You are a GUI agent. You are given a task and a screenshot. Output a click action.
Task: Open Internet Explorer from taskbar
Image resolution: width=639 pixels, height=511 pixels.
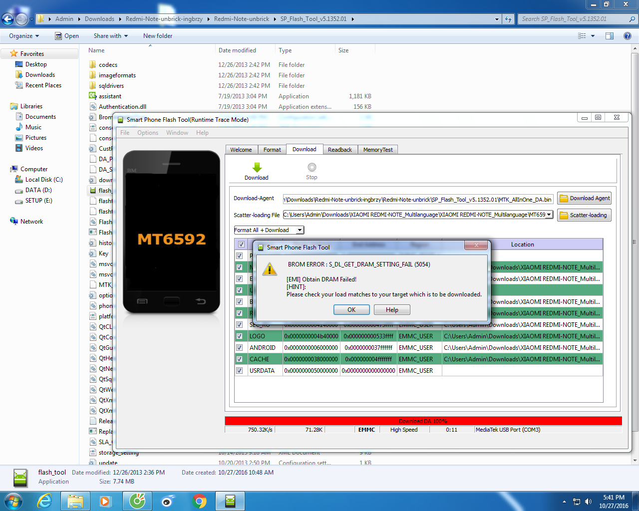click(45, 501)
